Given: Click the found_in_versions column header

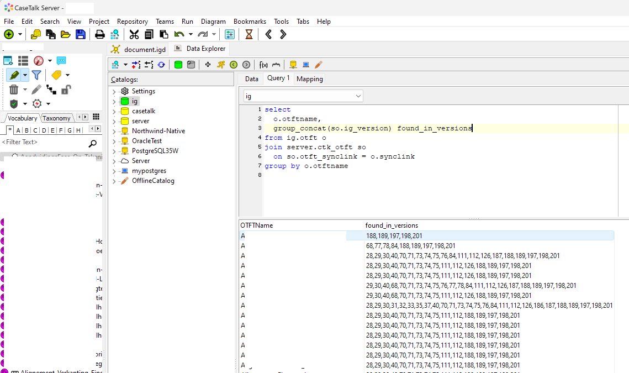Looking at the screenshot, I should point(392,225).
